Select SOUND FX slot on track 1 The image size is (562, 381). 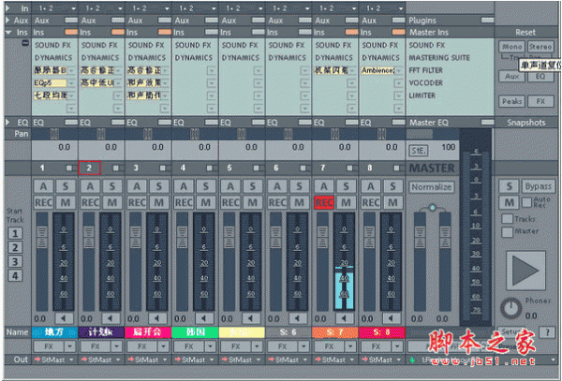pos(54,45)
